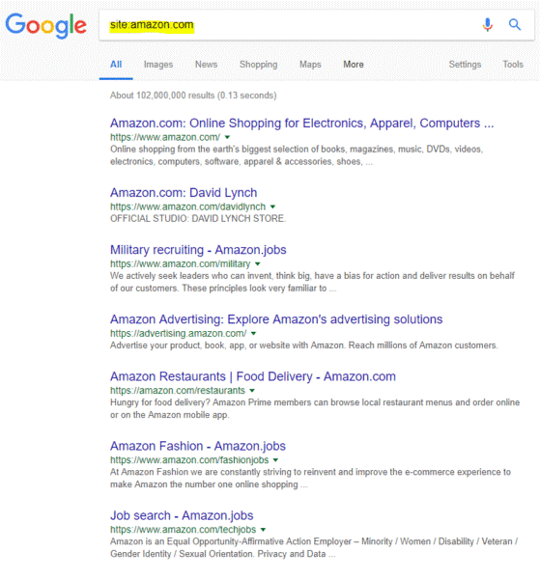Expand dropdown arrow next to www.amazon.com/ URL
Screen dimensions: 540x579
click(227, 137)
